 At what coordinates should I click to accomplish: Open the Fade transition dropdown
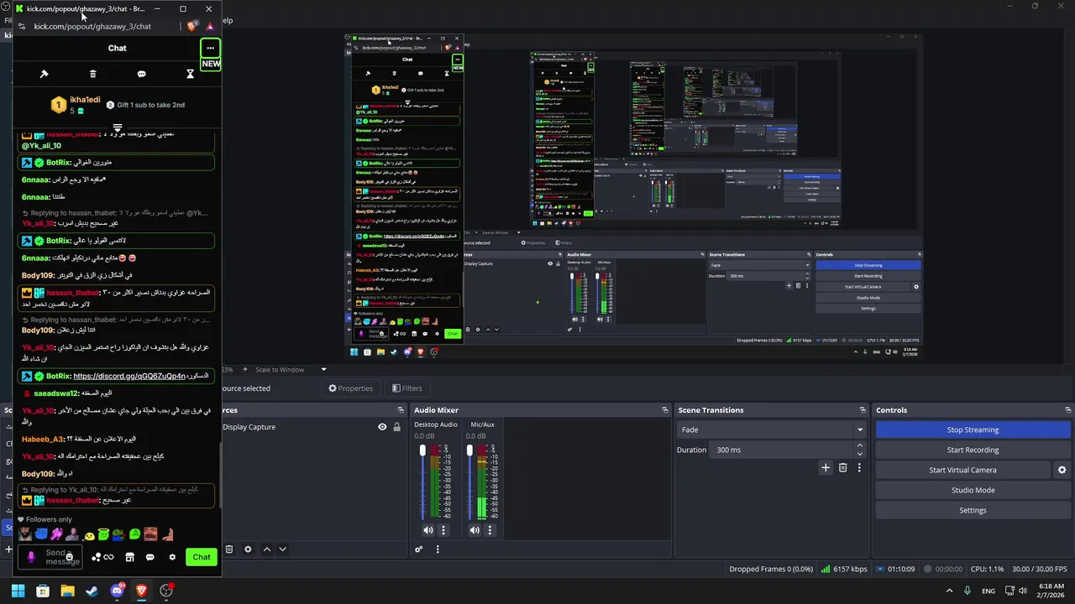click(x=770, y=430)
